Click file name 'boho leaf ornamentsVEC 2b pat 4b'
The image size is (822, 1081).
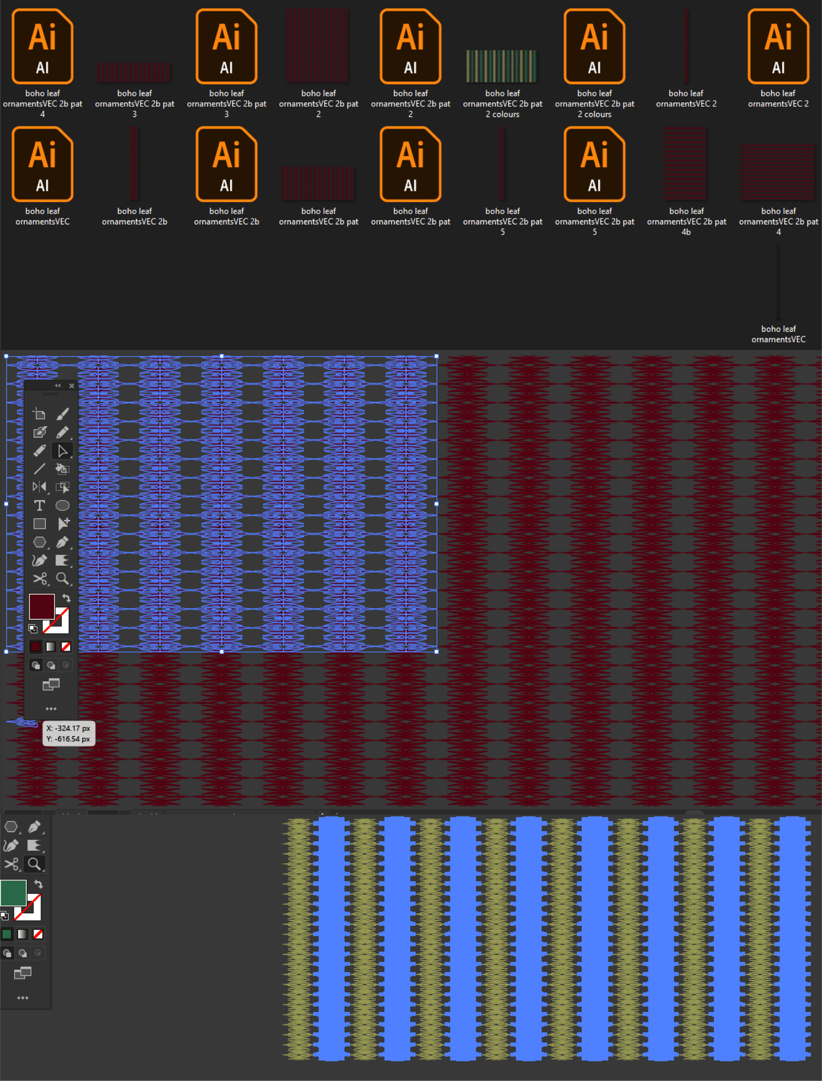click(686, 221)
